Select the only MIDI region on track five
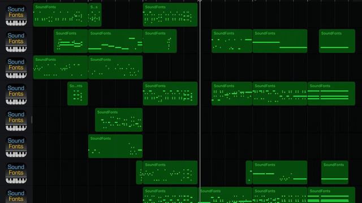362x203 pixels. pos(119,120)
